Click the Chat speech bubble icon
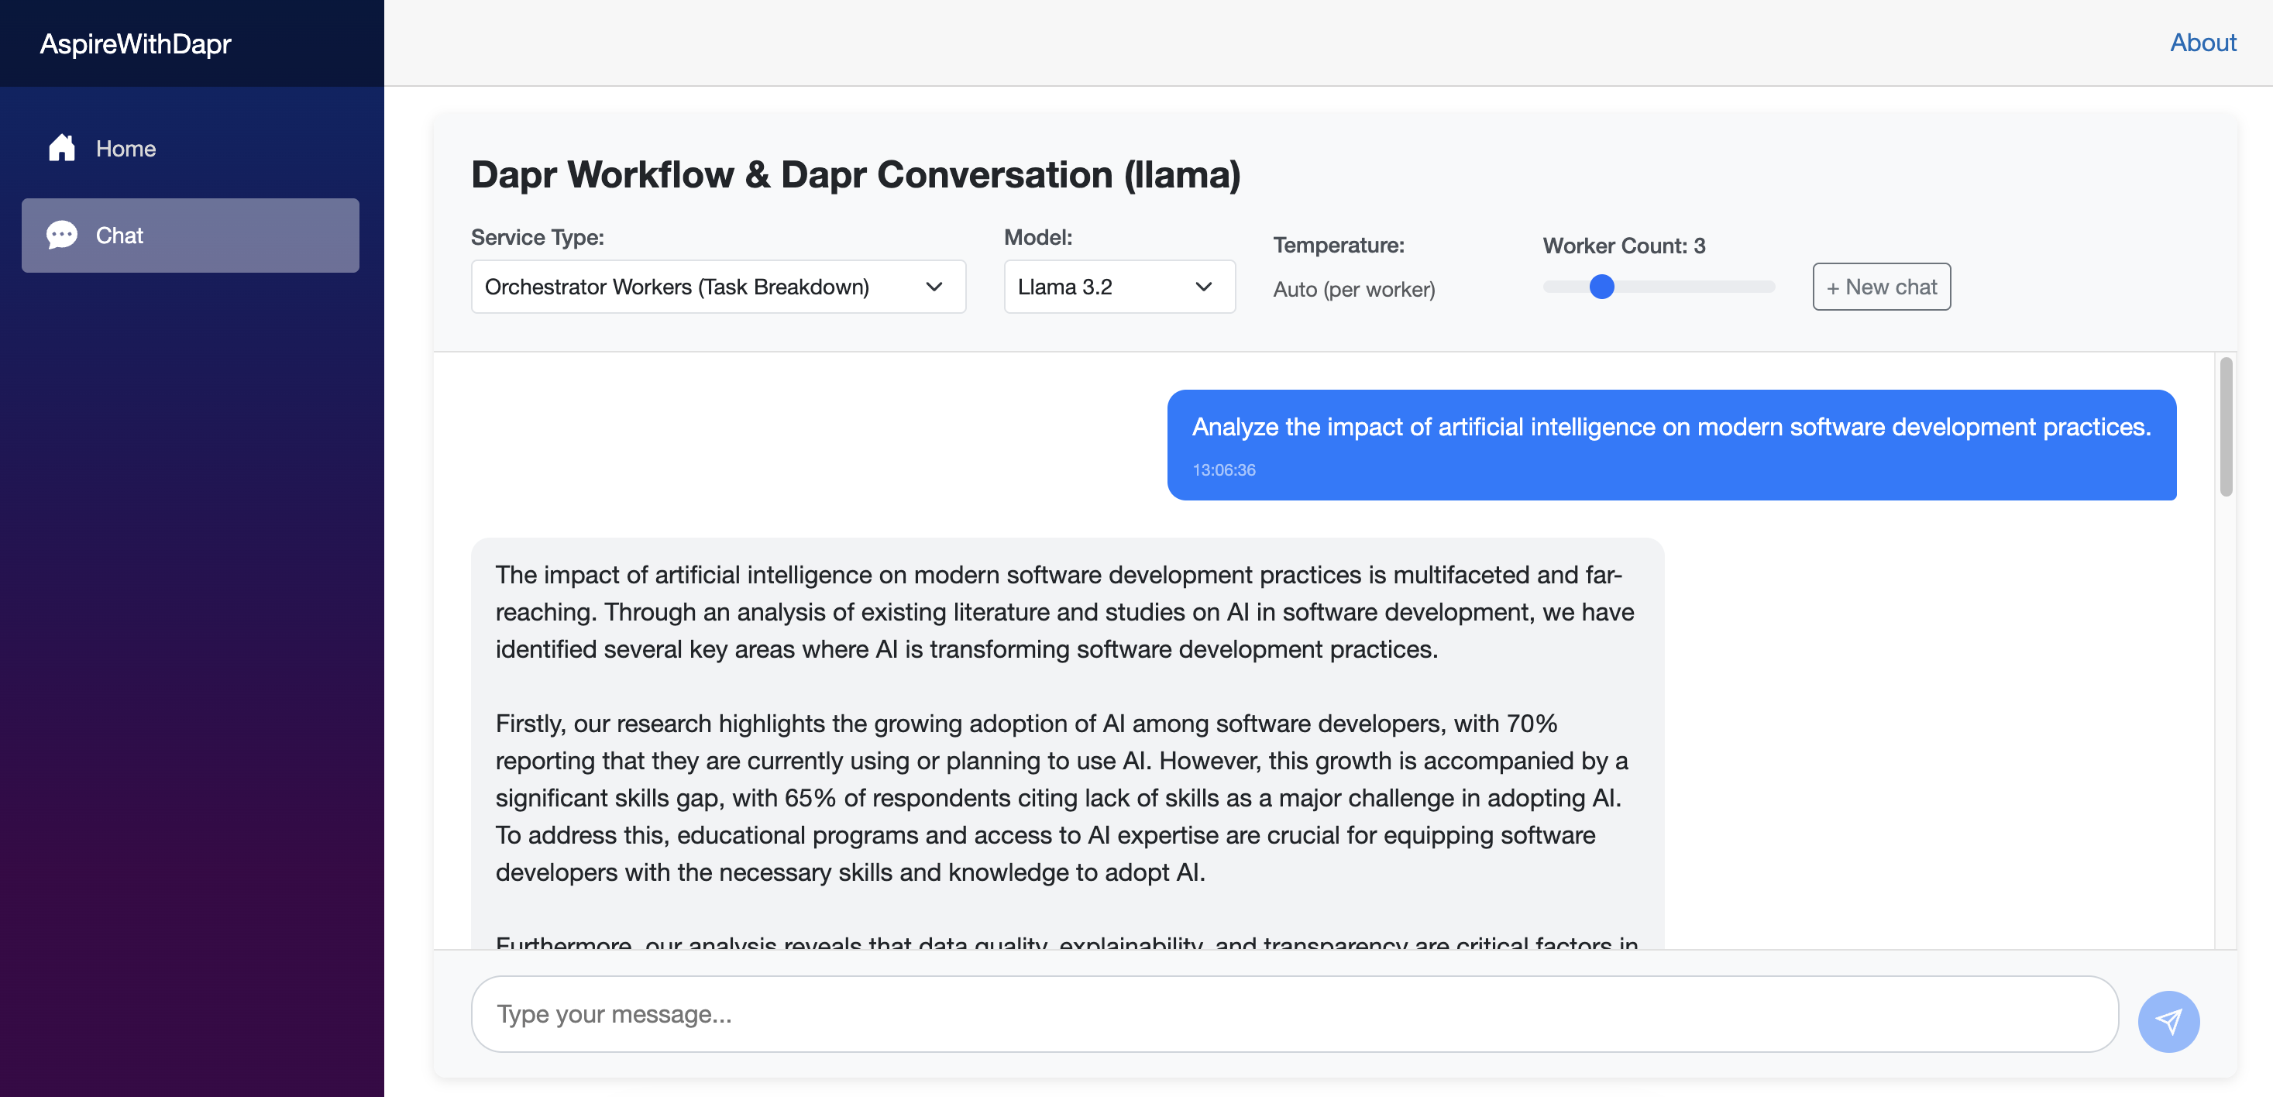2273x1097 pixels. click(x=62, y=235)
